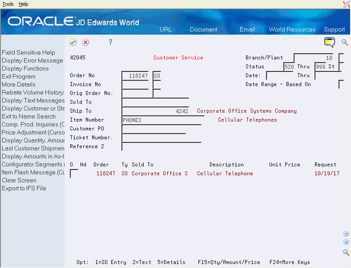This screenshot has width=351, height=268.
Task: Open Last Customer Shipment
Action: (33, 148)
